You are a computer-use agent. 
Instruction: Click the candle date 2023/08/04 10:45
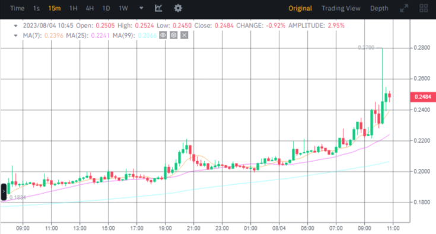click(x=48, y=25)
